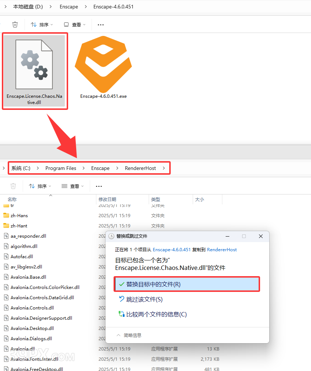311x371 pixels.
Task: Click the zh-Hans folder icon
Action: click(x=6, y=215)
